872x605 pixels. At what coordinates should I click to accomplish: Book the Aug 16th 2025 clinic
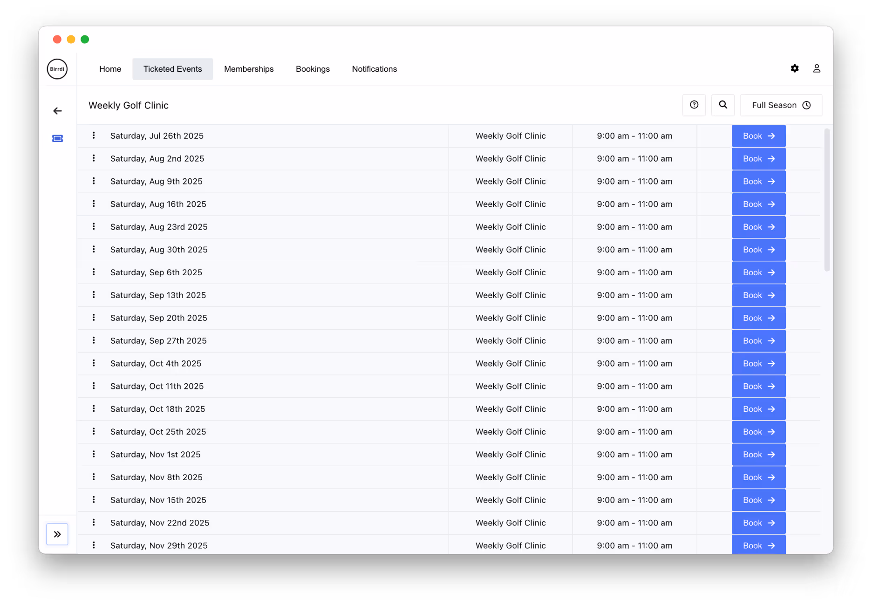click(x=758, y=204)
